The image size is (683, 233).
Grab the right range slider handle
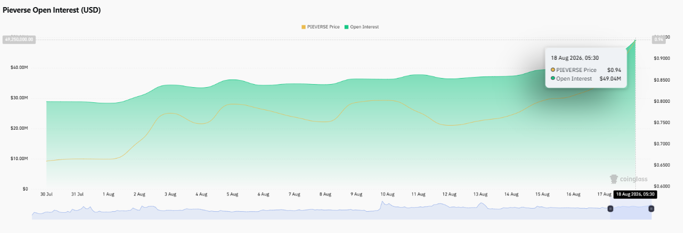[651, 208]
